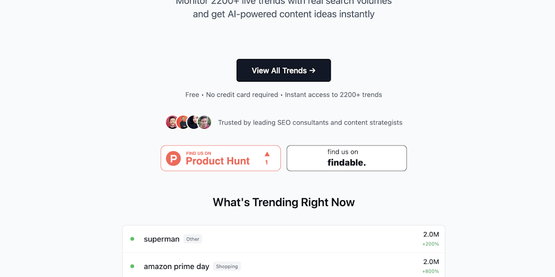
Task: Click the second avatar with orange background
Action: click(x=183, y=122)
